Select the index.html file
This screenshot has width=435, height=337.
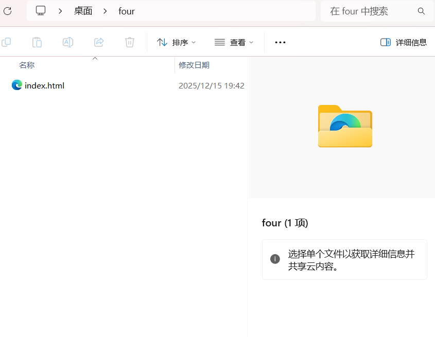(x=45, y=85)
